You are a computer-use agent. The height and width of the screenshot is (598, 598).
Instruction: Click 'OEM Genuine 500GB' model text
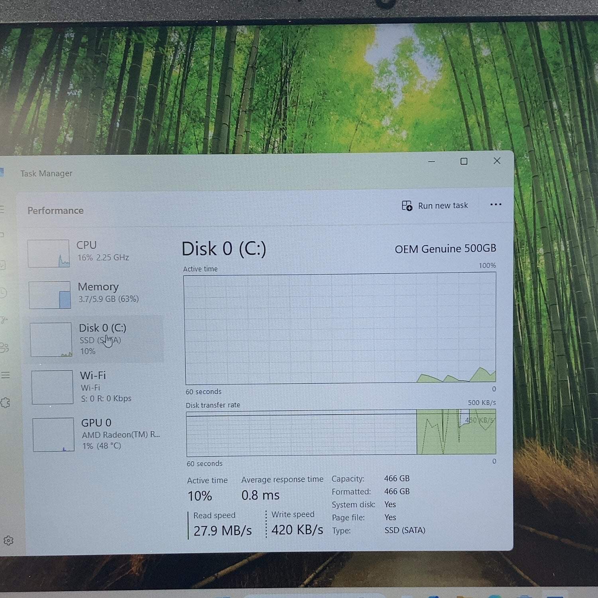click(445, 249)
